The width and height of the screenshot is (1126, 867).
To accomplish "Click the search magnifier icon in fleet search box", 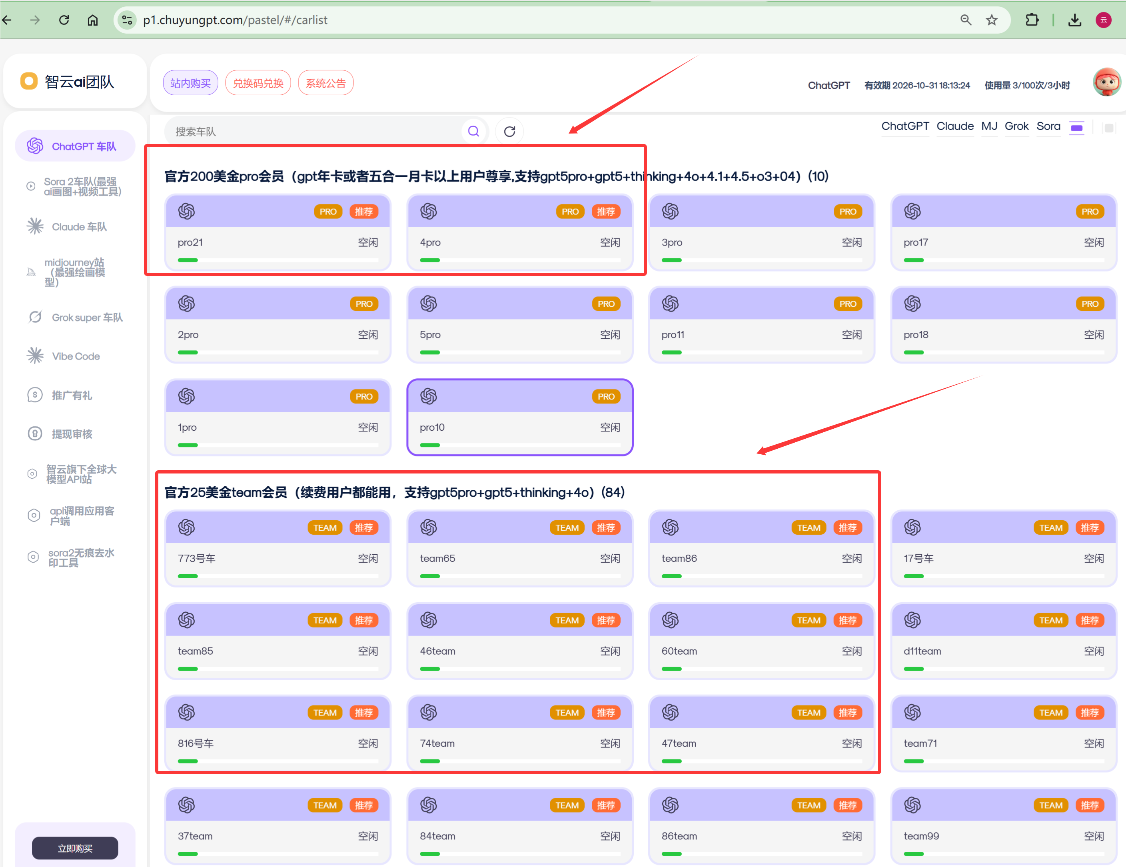I will [473, 132].
